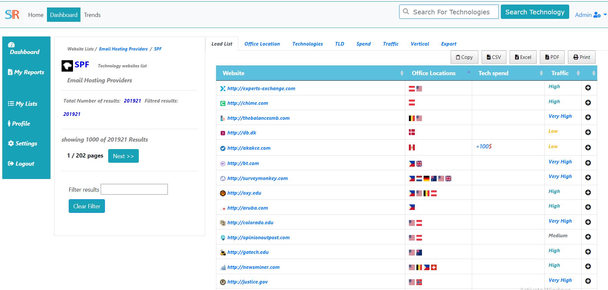The image size is (608, 290).
Task: Switch to the Office Location tab
Action: pyautogui.click(x=262, y=44)
